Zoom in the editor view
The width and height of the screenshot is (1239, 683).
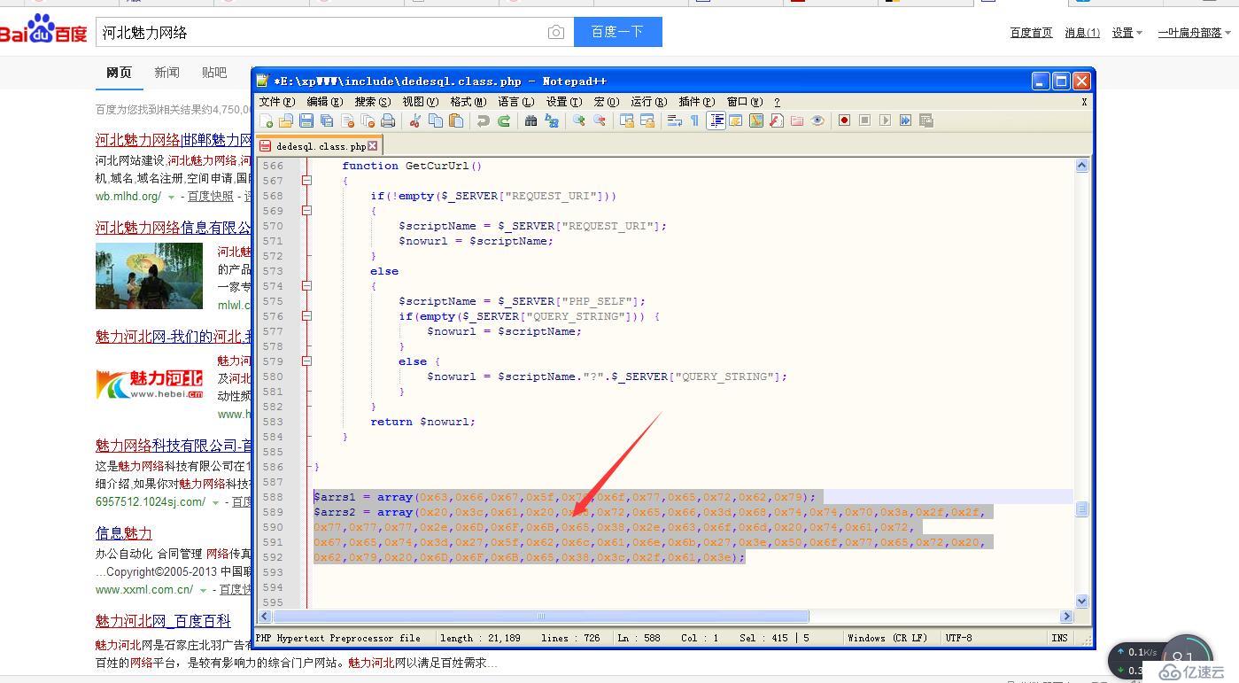click(x=578, y=120)
